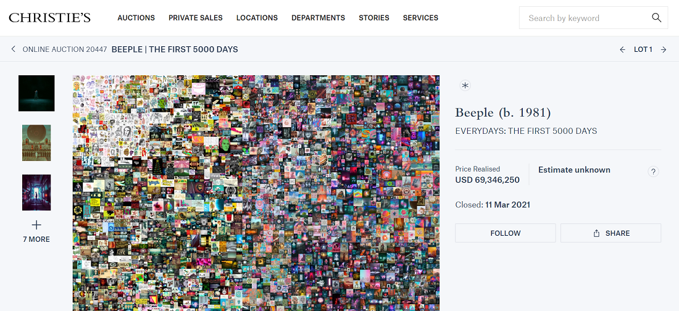Select the second thumbnail with orange sphere
Image resolution: width=679 pixels, height=311 pixels.
coord(36,143)
